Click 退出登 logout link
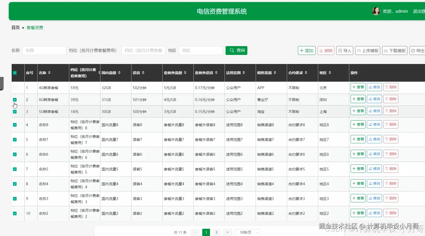The width and height of the screenshot is (425, 236). pos(418,11)
